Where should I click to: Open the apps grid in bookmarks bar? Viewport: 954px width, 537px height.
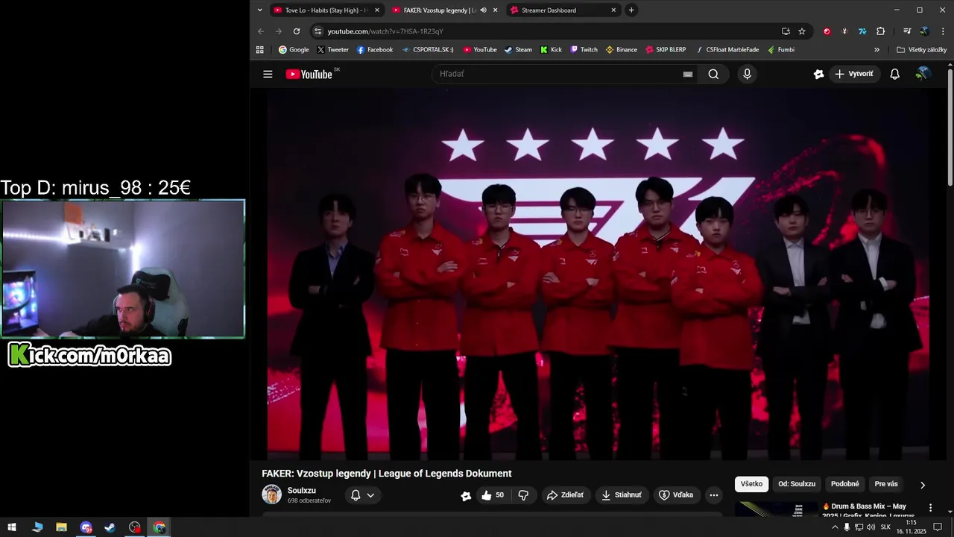click(259, 50)
